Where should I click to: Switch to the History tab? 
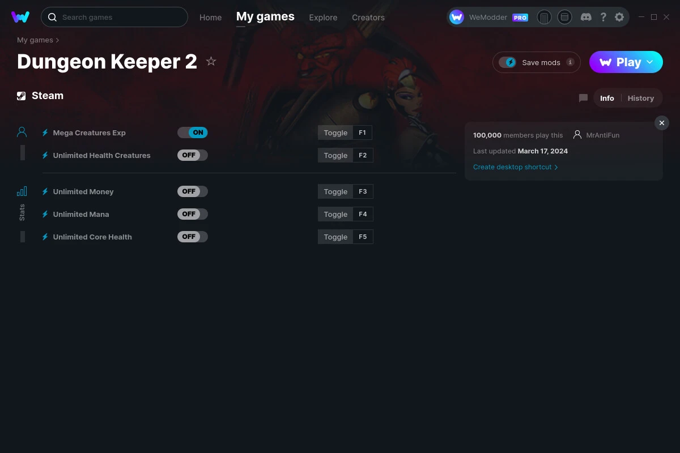[x=640, y=97]
